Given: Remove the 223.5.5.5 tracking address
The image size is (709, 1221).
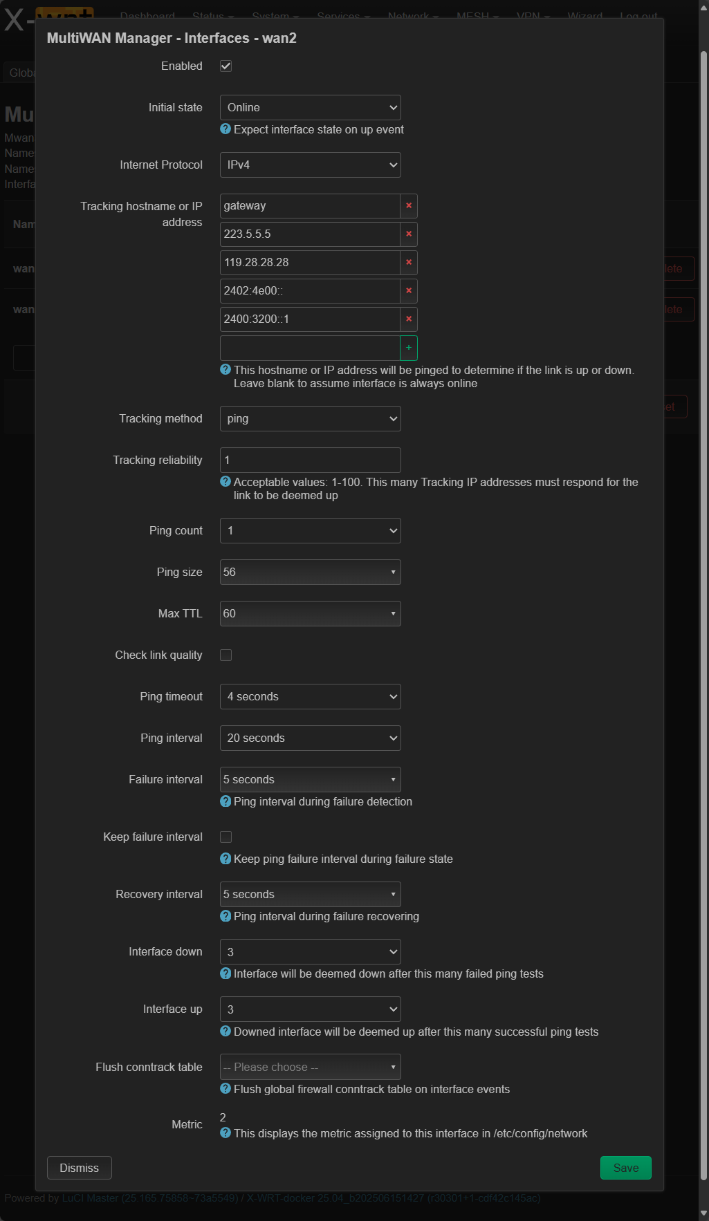Looking at the screenshot, I should pyautogui.click(x=409, y=234).
